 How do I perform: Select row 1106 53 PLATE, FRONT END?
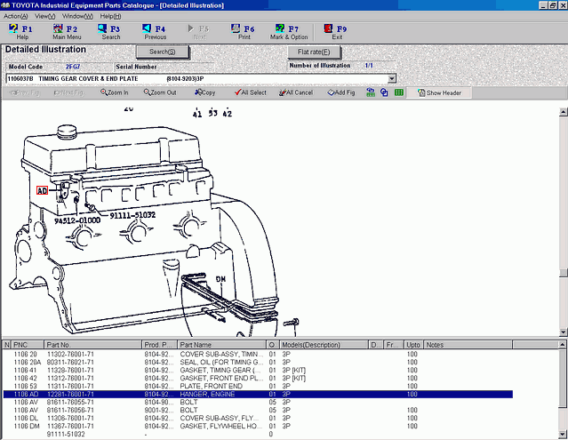point(258,386)
